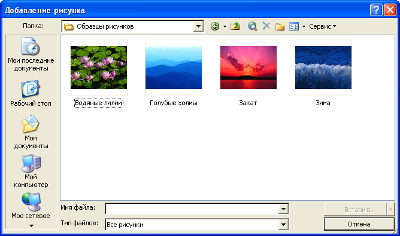Click the Вставить button
The width and height of the screenshot is (400, 236).
coord(355,209)
